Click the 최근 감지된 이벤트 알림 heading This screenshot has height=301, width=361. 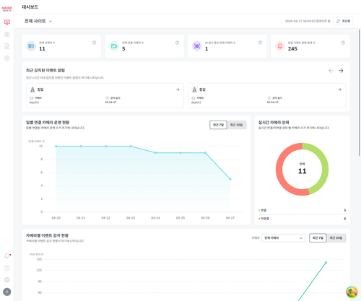[x=45, y=70]
